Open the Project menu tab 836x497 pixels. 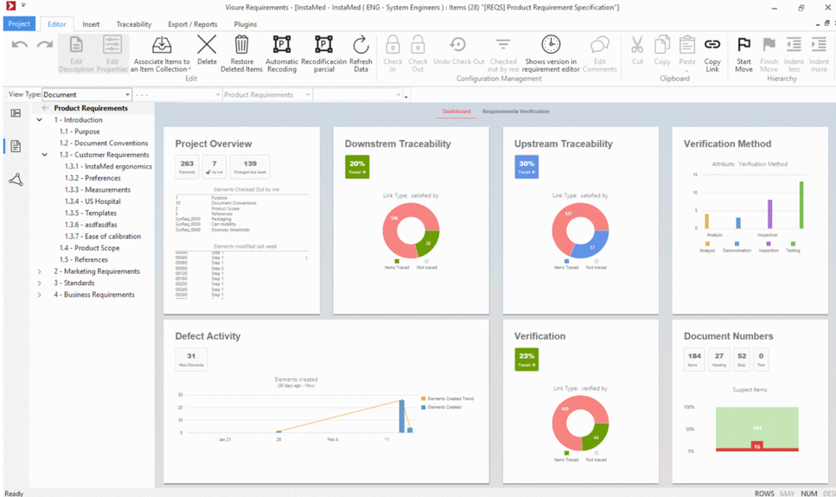19,24
